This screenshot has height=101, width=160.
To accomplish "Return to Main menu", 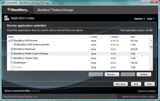I will pyautogui.click(x=120, y=84).
